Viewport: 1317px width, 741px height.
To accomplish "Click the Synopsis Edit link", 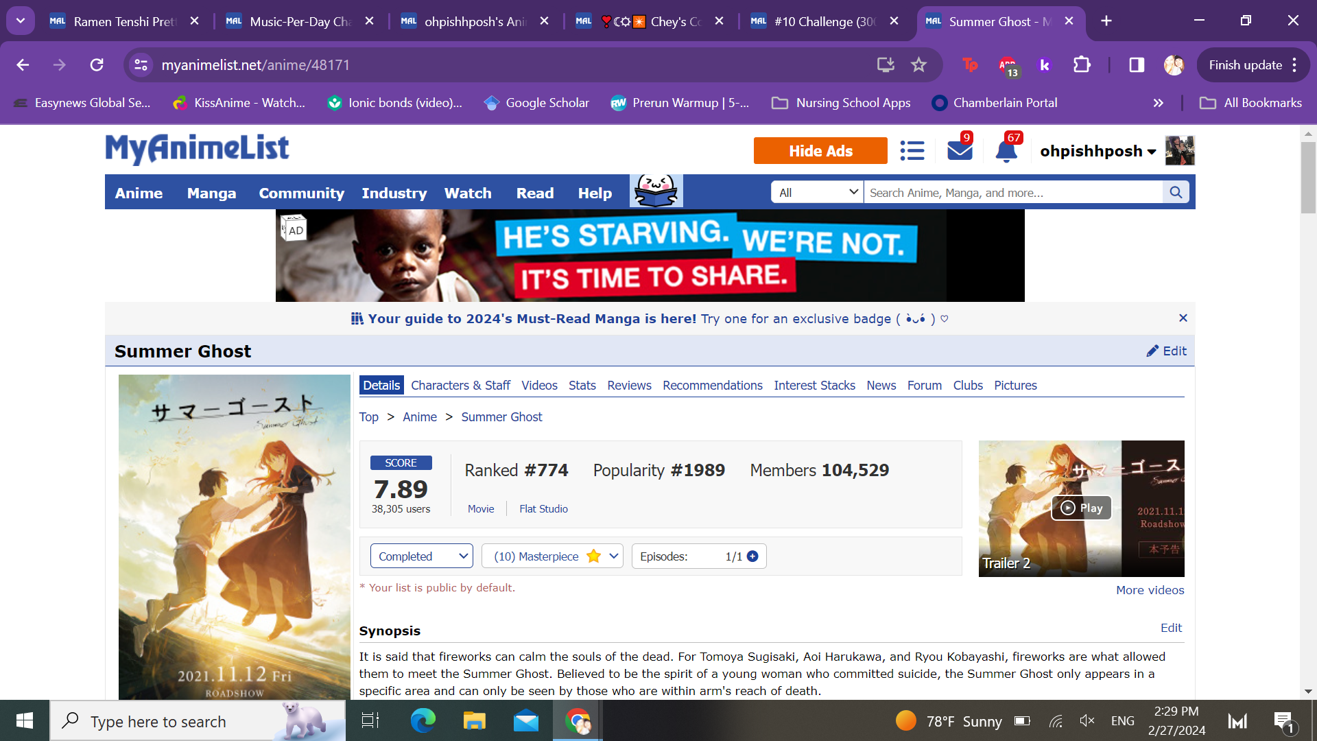I will pyautogui.click(x=1171, y=628).
